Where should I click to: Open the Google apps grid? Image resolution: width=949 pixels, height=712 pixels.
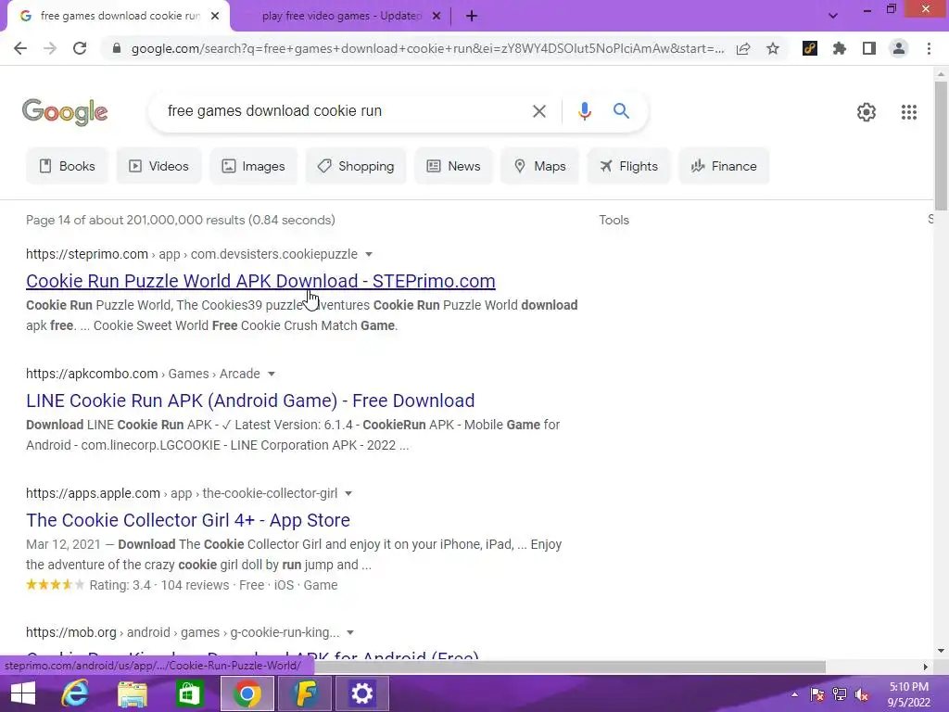tap(908, 112)
